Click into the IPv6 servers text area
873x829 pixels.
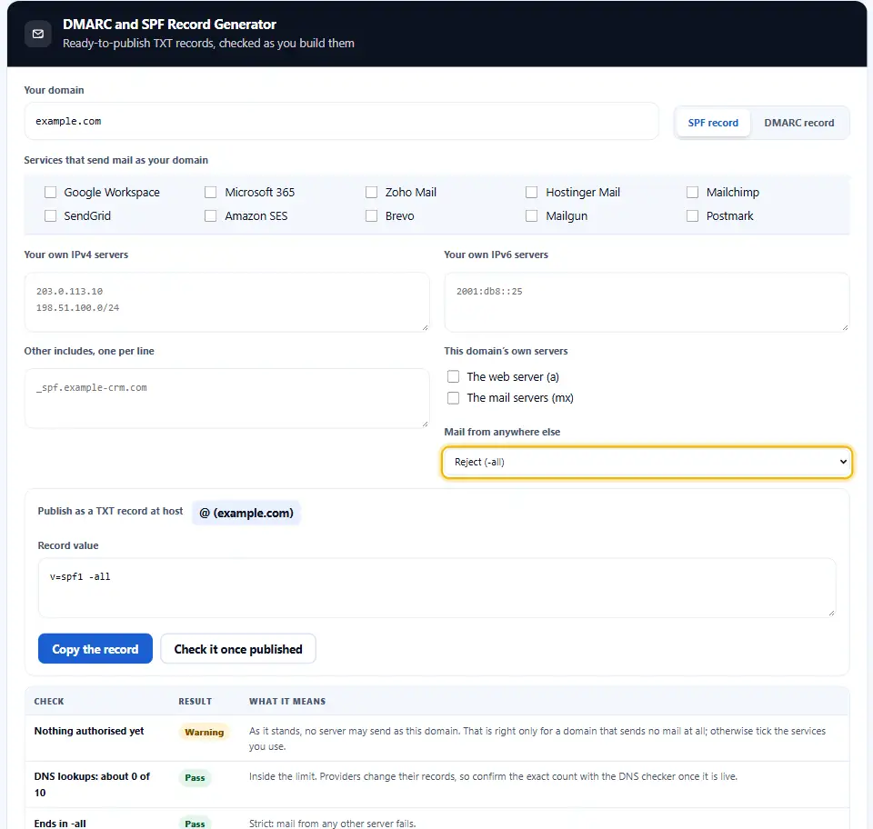tap(647, 302)
